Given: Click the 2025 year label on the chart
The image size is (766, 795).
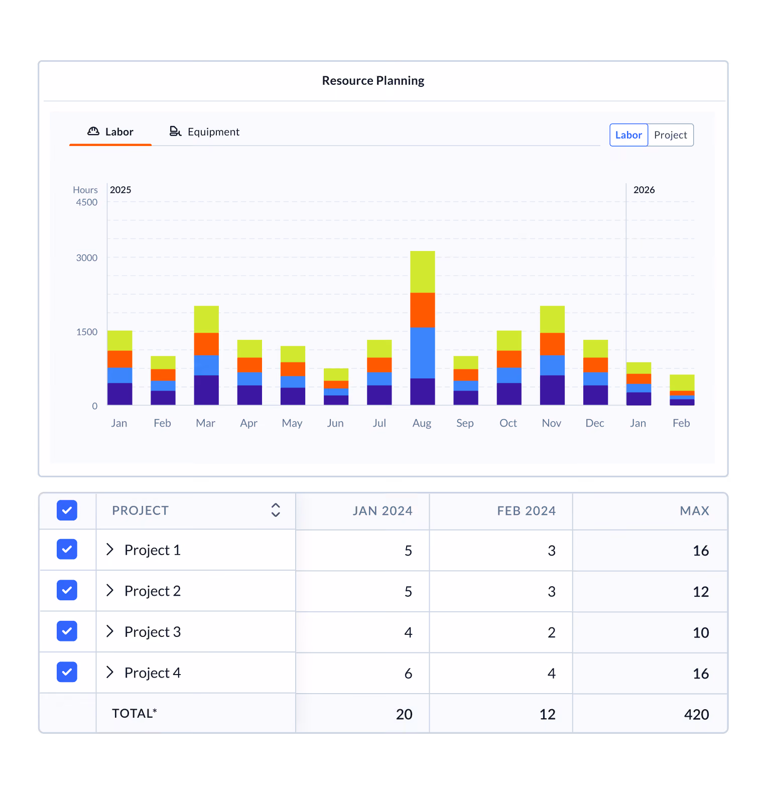Looking at the screenshot, I should pyautogui.click(x=120, y=190).
